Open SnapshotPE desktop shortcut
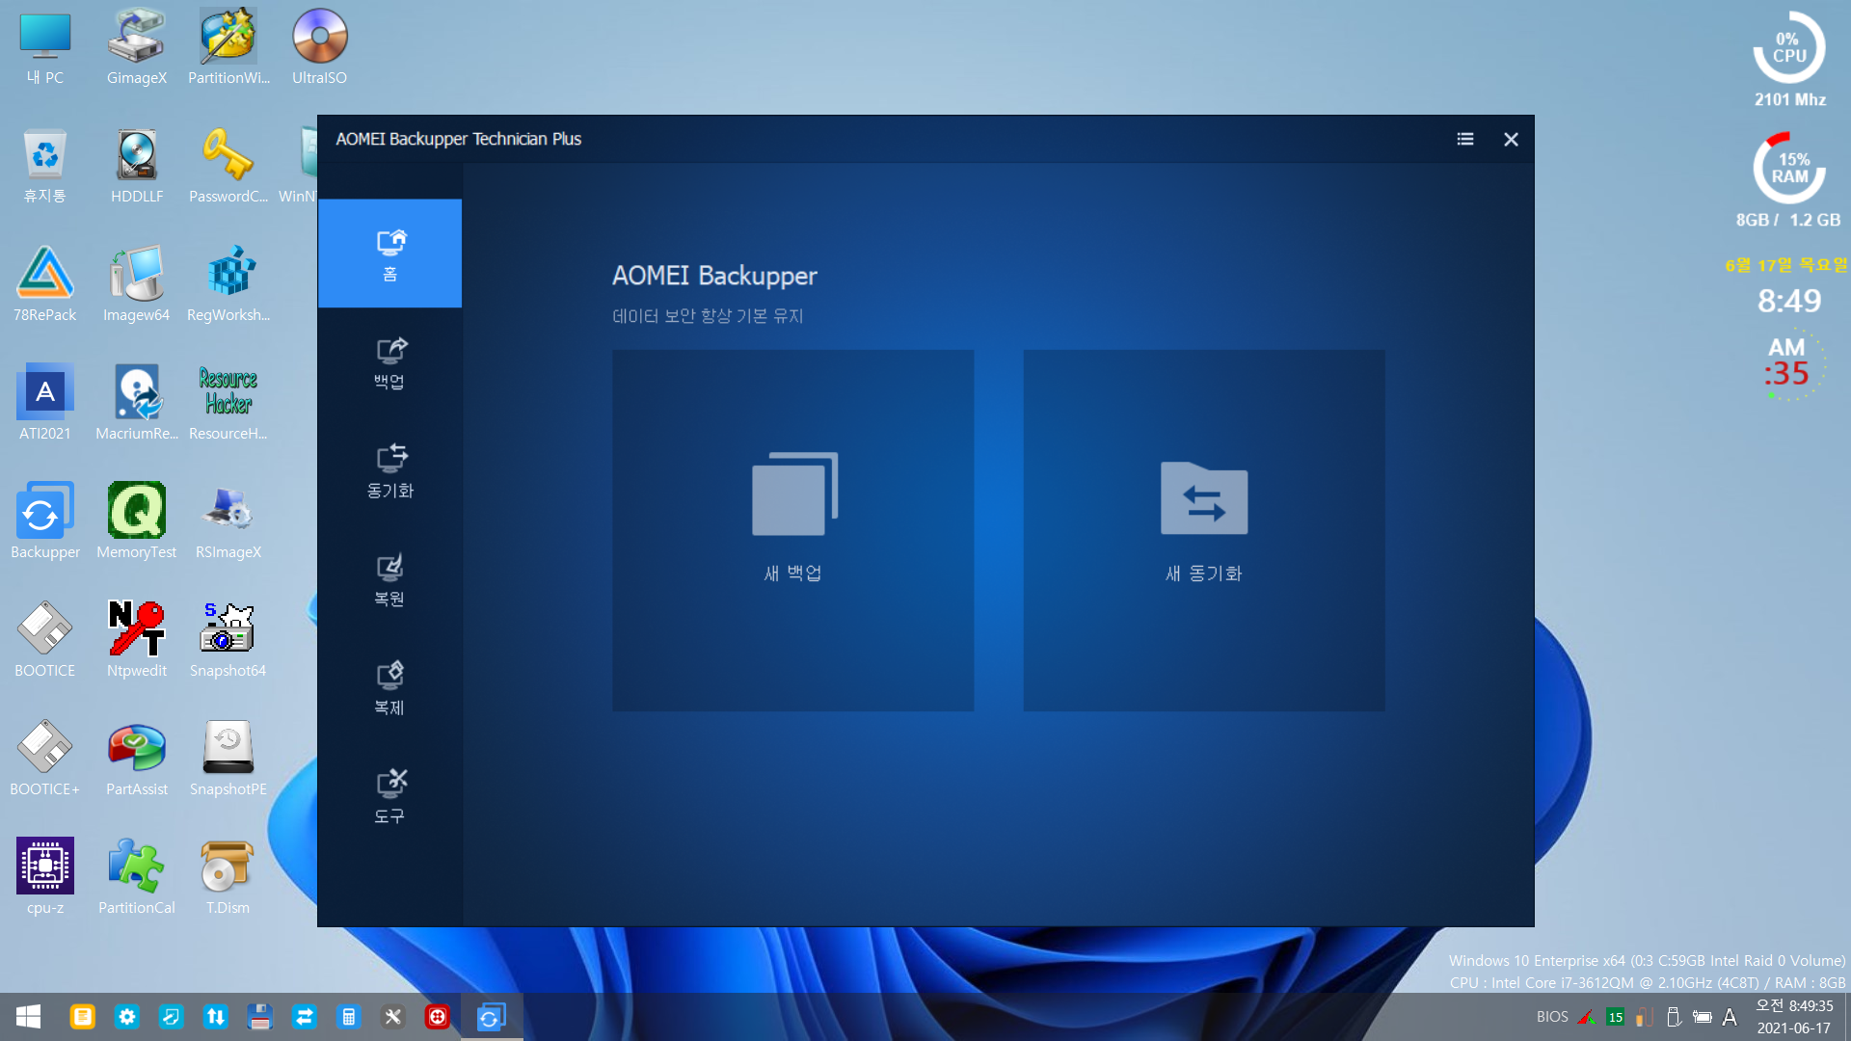Image resolution: width=1851 pixels, height=1041 pixels. tap(228, 760)
